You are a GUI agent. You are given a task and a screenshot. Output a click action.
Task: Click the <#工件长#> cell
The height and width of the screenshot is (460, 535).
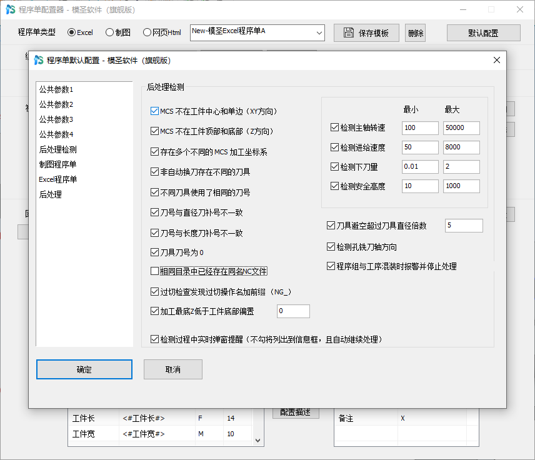coord(157,418)
